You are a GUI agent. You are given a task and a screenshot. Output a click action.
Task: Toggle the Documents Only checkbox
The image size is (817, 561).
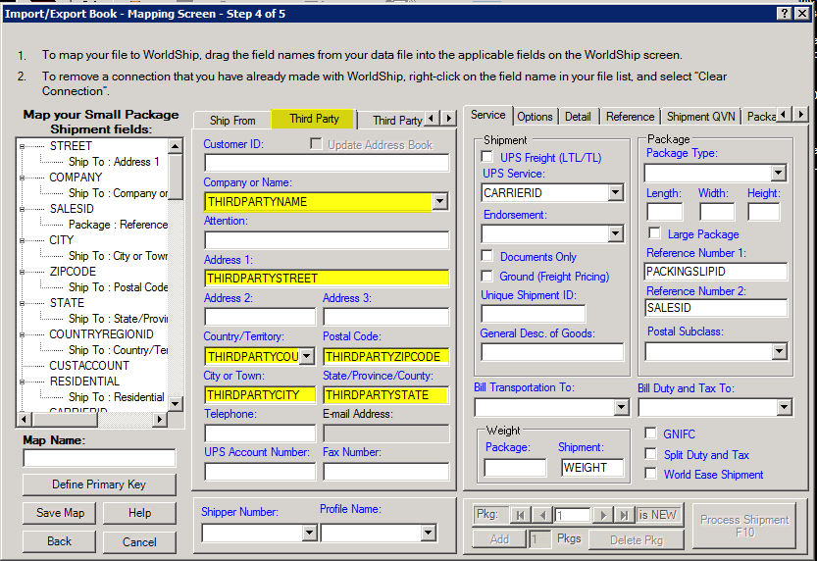pos(487,257)
